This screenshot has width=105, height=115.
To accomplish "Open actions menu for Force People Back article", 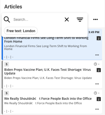I will coord(97,109).
